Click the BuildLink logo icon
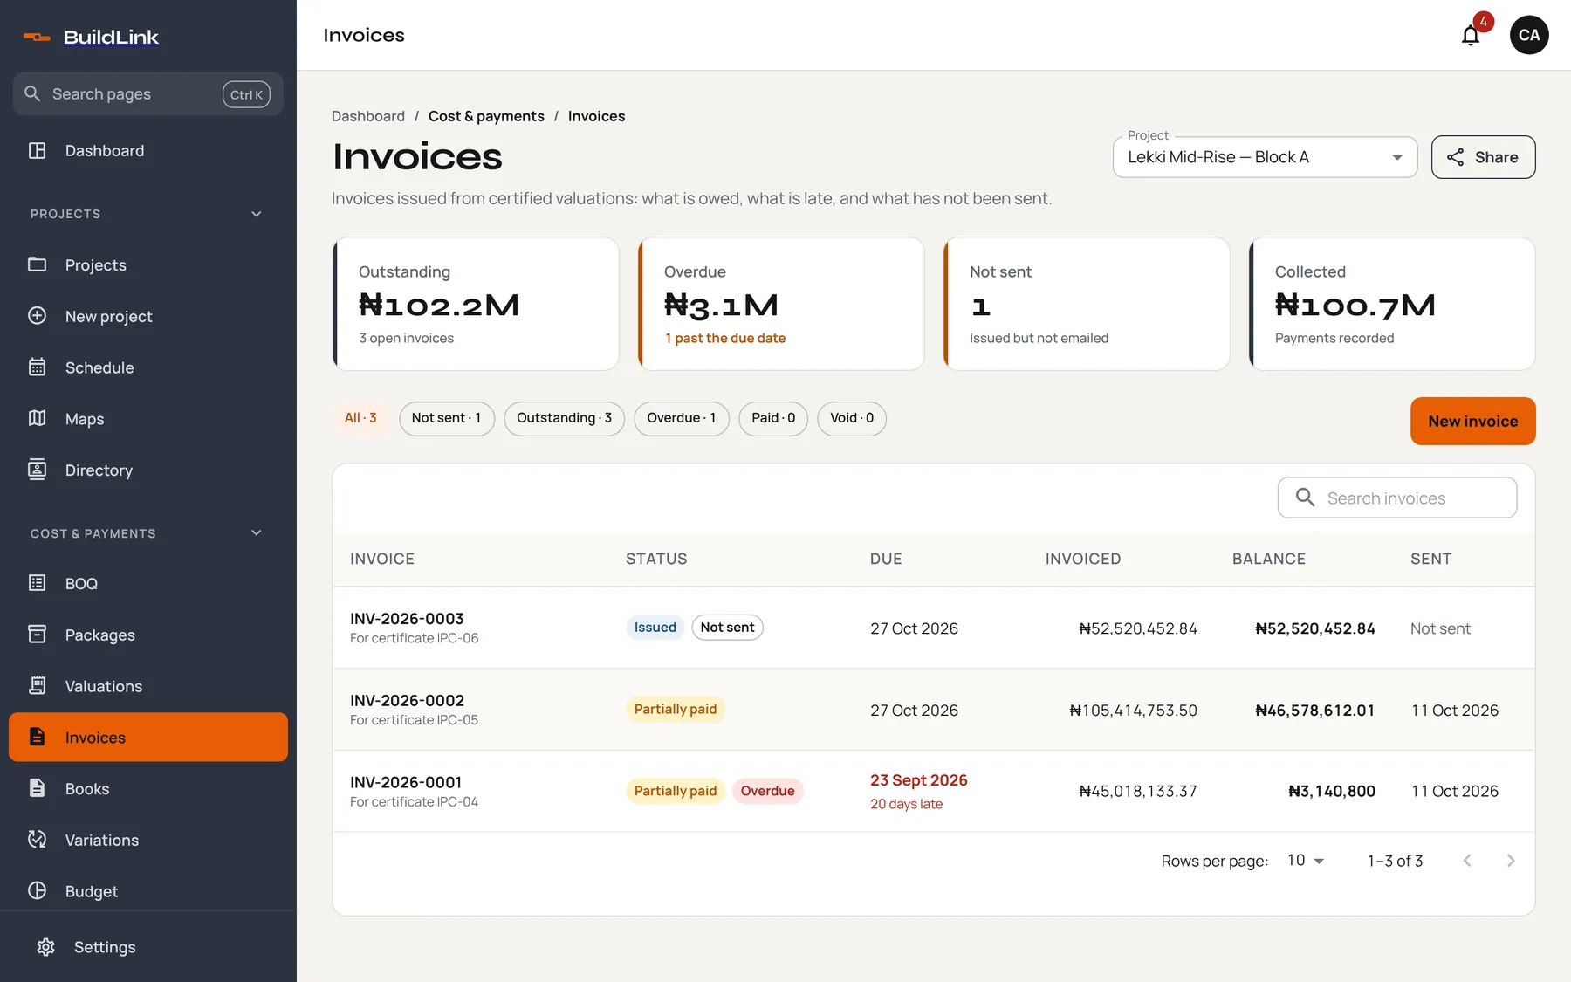Screen dimensions: 1571x982 [37, 37]
